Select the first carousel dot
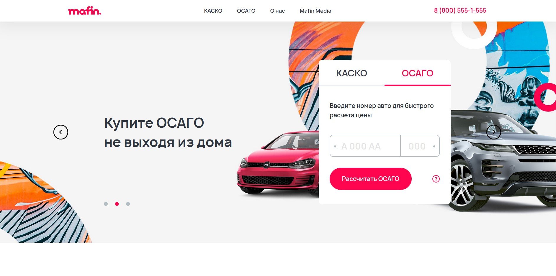 [x=106, y=204]
